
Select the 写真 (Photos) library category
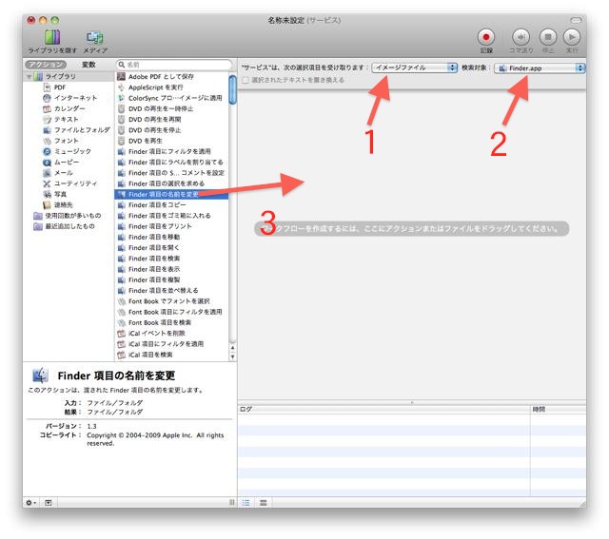click(x=60, y=194)
